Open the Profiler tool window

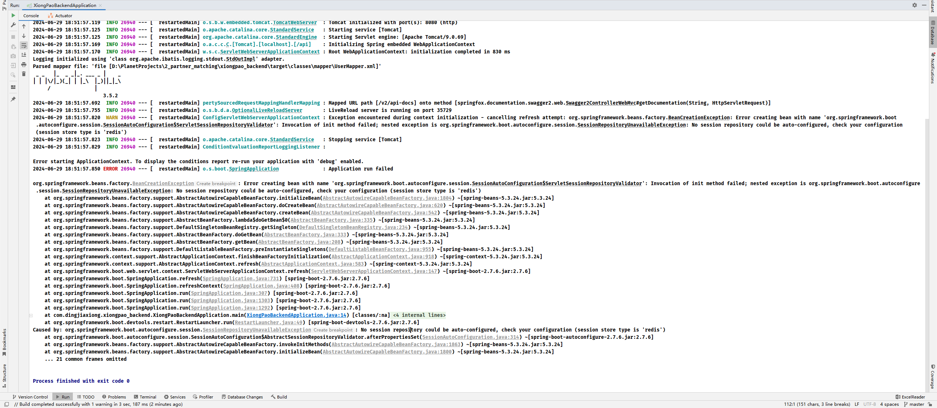(x=203, y=397)
